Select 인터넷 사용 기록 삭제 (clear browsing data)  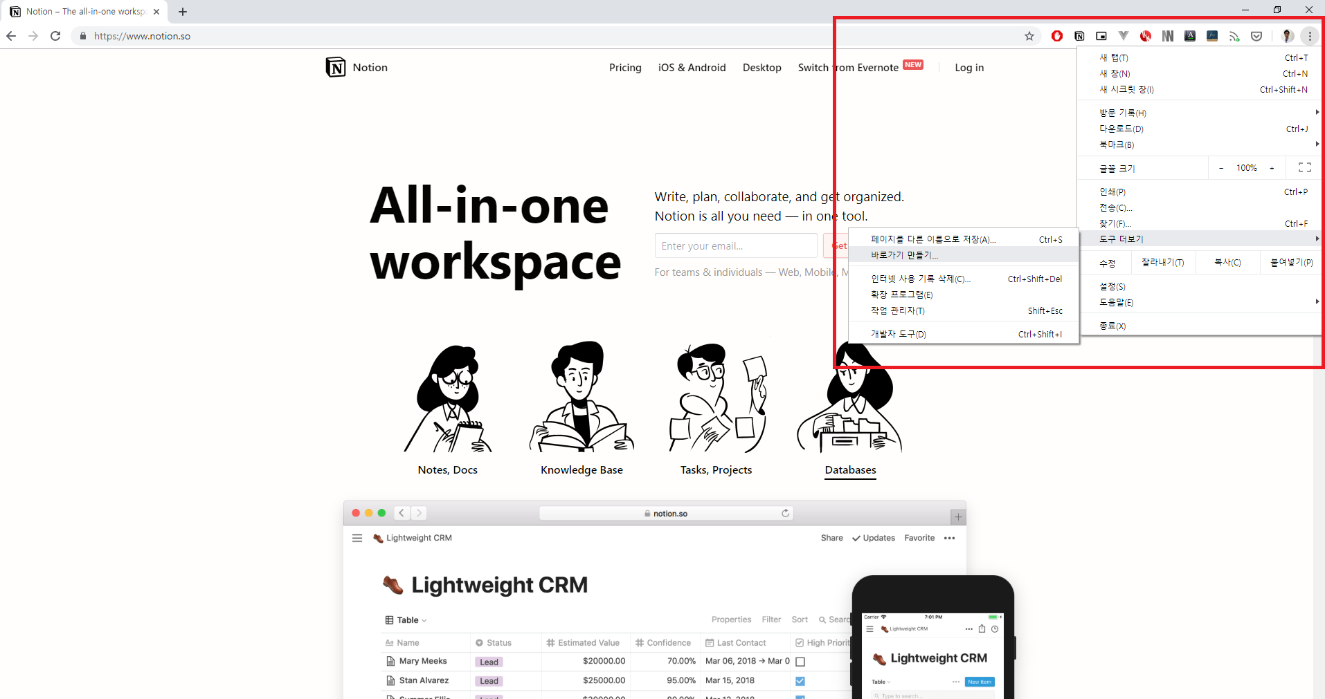tap(964, 279)
